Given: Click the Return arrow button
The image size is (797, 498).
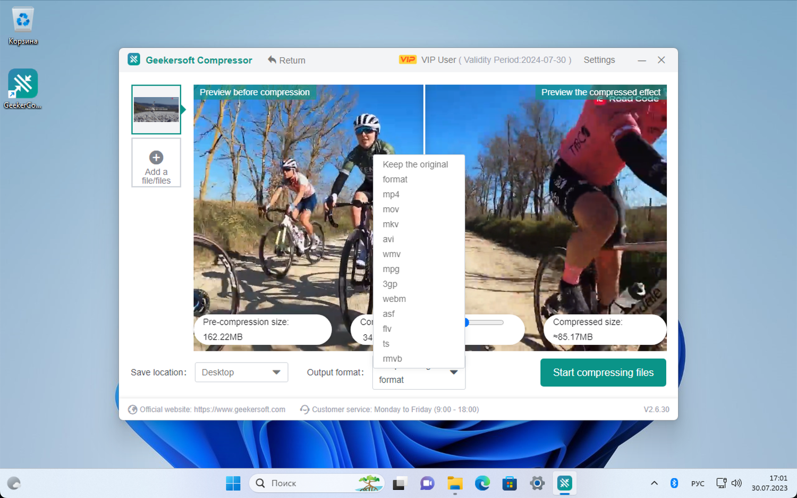Looking at the screenshot, I should coord(286,60).
